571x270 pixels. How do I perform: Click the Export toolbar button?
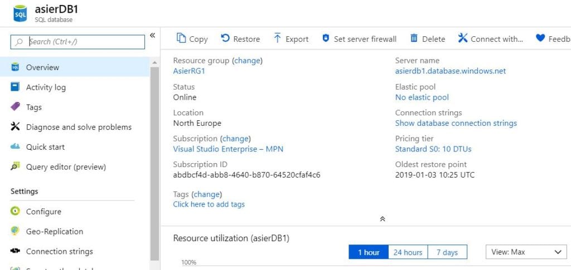click(x=291, y=38)
